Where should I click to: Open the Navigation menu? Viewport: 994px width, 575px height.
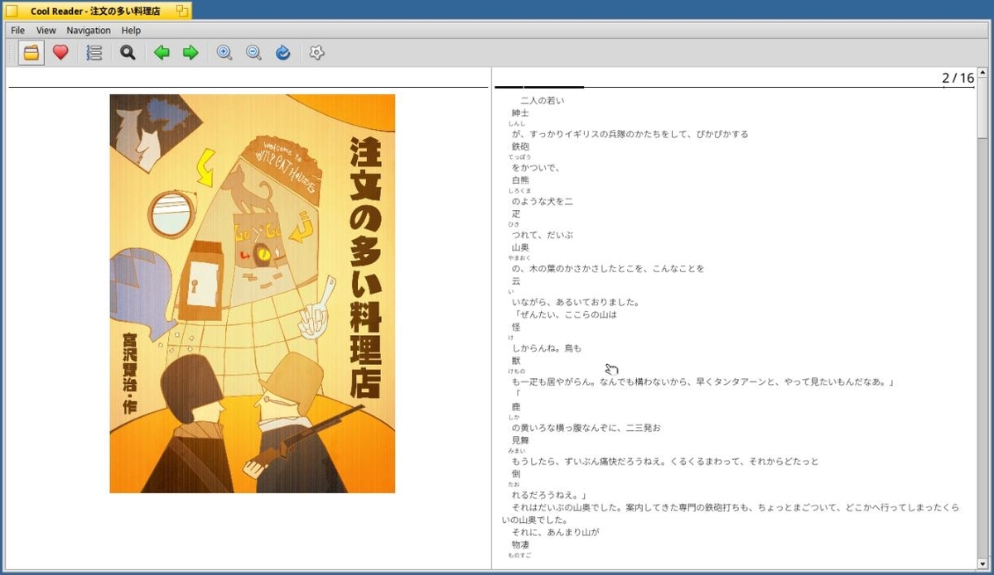89,31
